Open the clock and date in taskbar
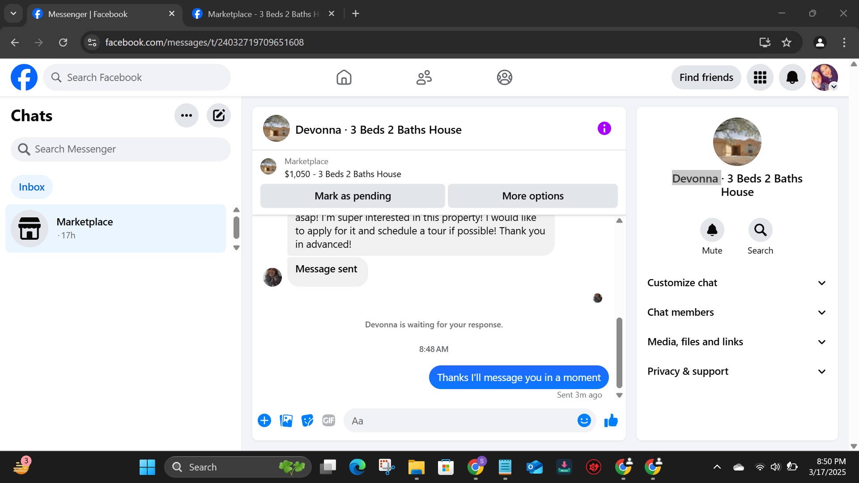Viewport: 859px width, 483px height. [828, 467]
